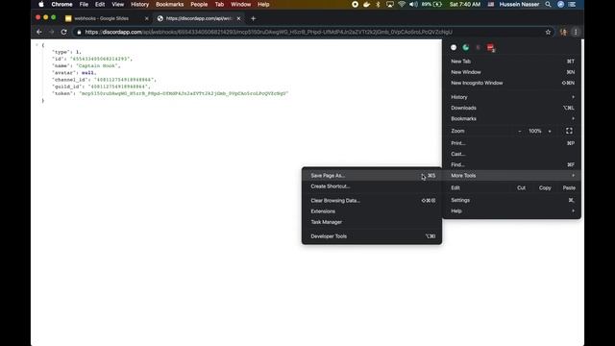The height and width of the screenshot is (346, 615).
Task: Open the Help menu in menu bar
Action: click(x=263, y=4)
